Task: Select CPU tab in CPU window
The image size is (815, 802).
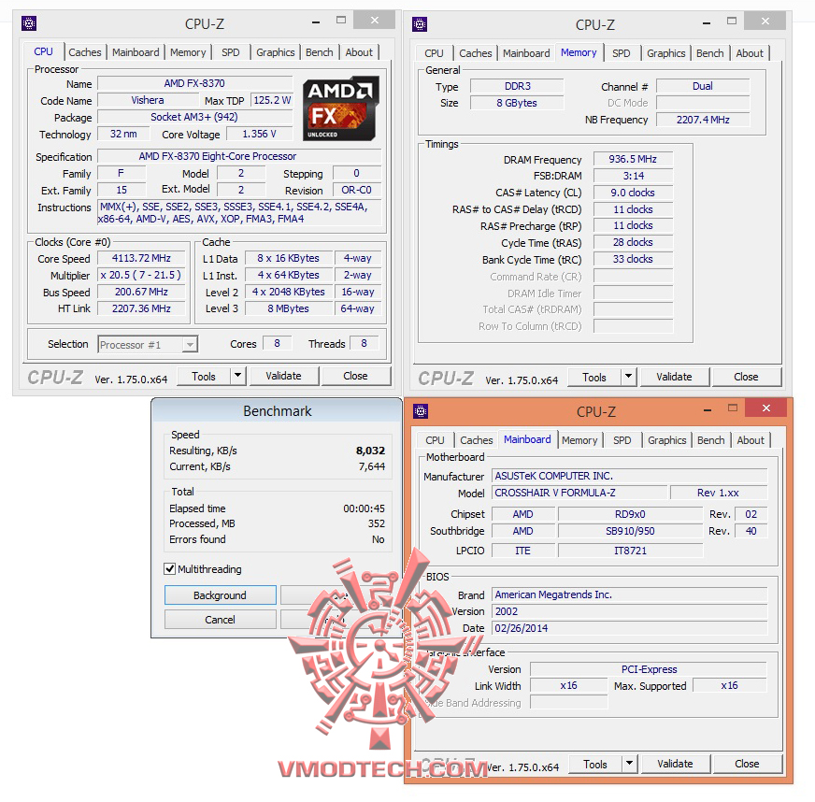Action: tap(44, 51)
